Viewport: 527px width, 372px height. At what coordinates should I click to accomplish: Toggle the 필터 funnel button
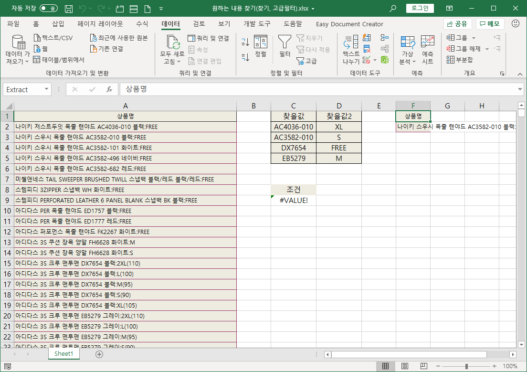click(285, 46)
